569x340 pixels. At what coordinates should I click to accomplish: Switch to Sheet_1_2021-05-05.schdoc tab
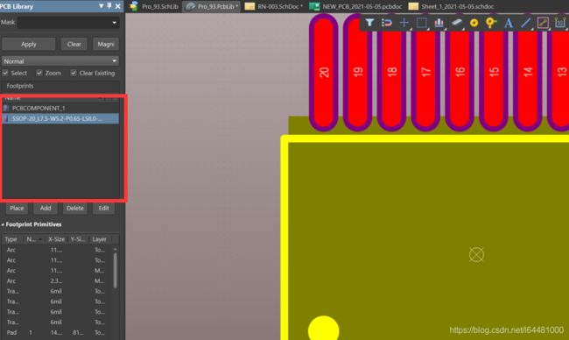pos(452,6)
